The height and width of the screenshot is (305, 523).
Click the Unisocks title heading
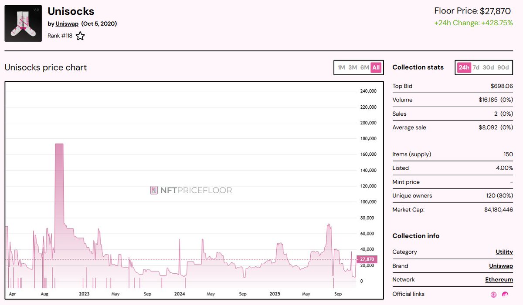coord(71,11)
